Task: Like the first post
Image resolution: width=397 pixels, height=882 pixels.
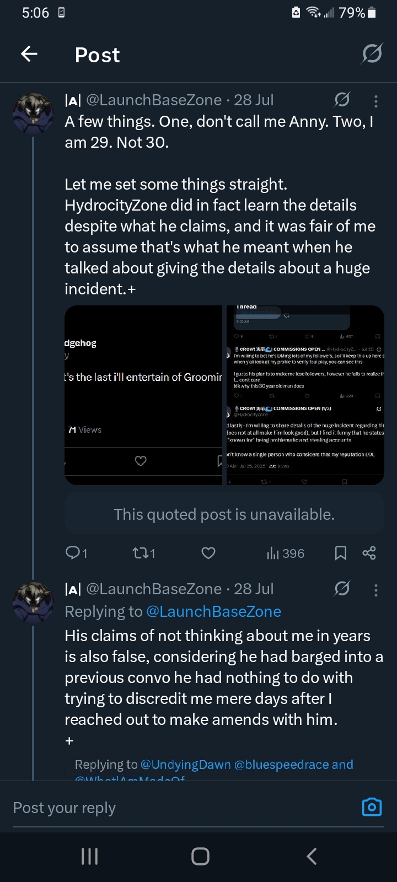Action: [208, 553]
